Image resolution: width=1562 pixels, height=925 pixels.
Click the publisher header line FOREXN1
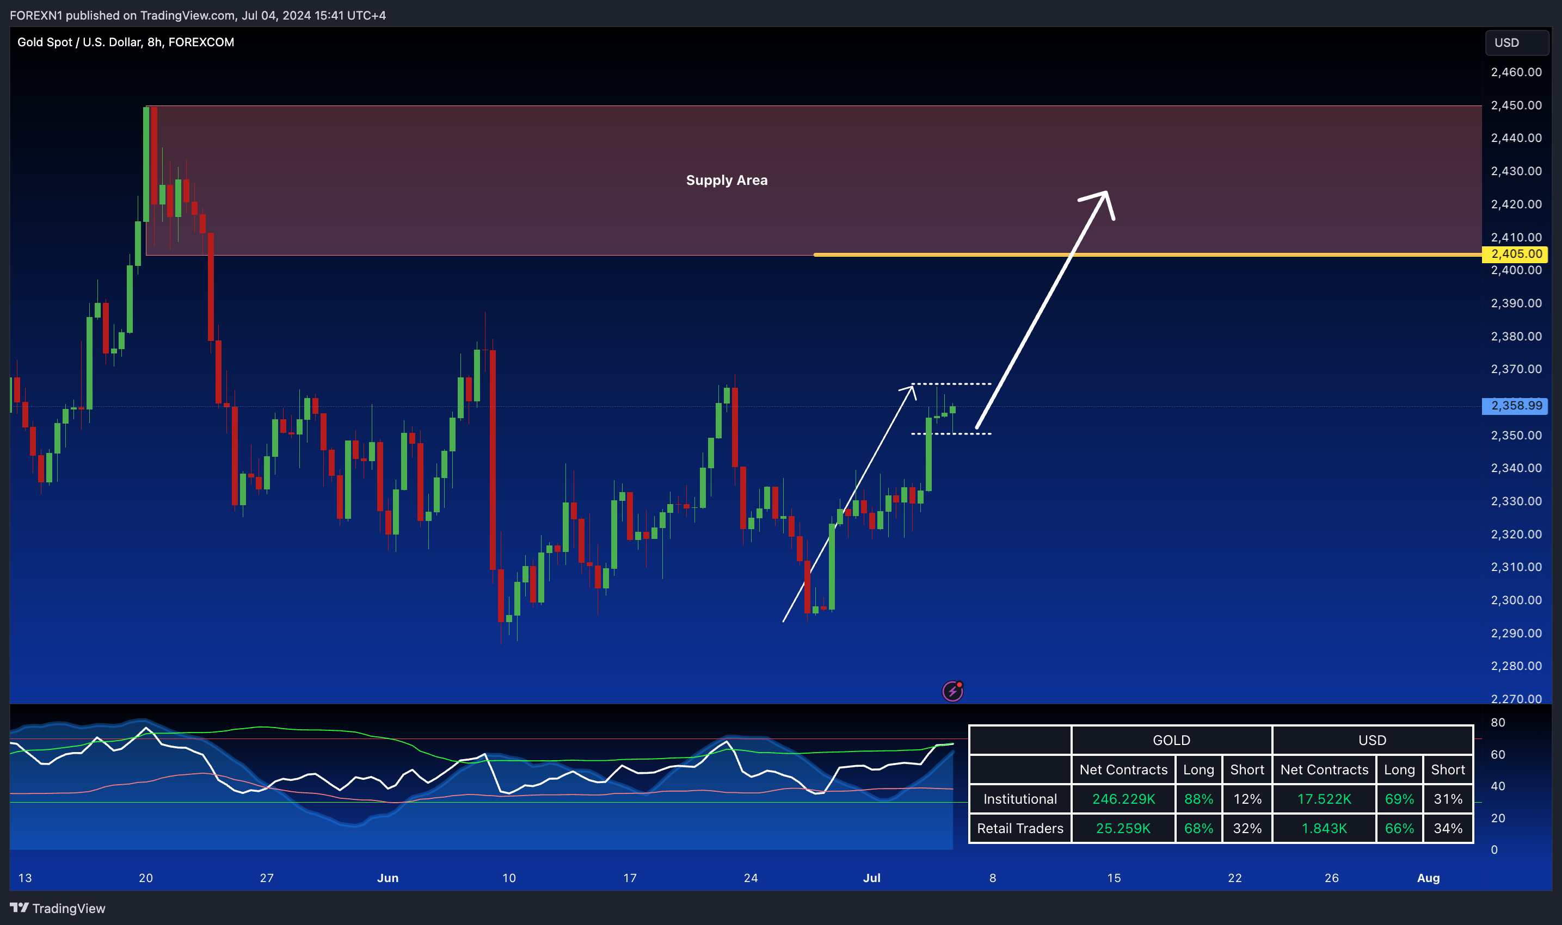(x=198, y=15)
